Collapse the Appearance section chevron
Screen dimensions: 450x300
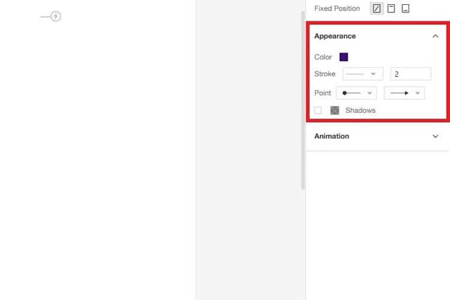click(x=435, y=36)
